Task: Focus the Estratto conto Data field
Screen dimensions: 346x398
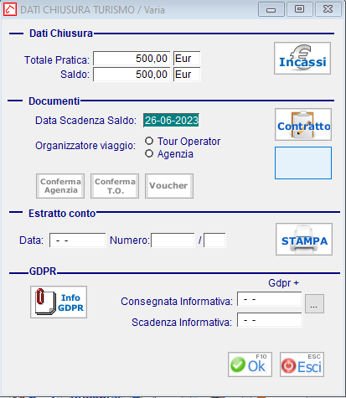Action: (x=78, y=240)
